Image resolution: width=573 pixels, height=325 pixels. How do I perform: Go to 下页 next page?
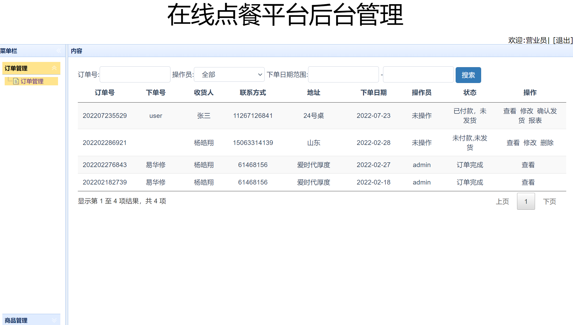(550, 201)
